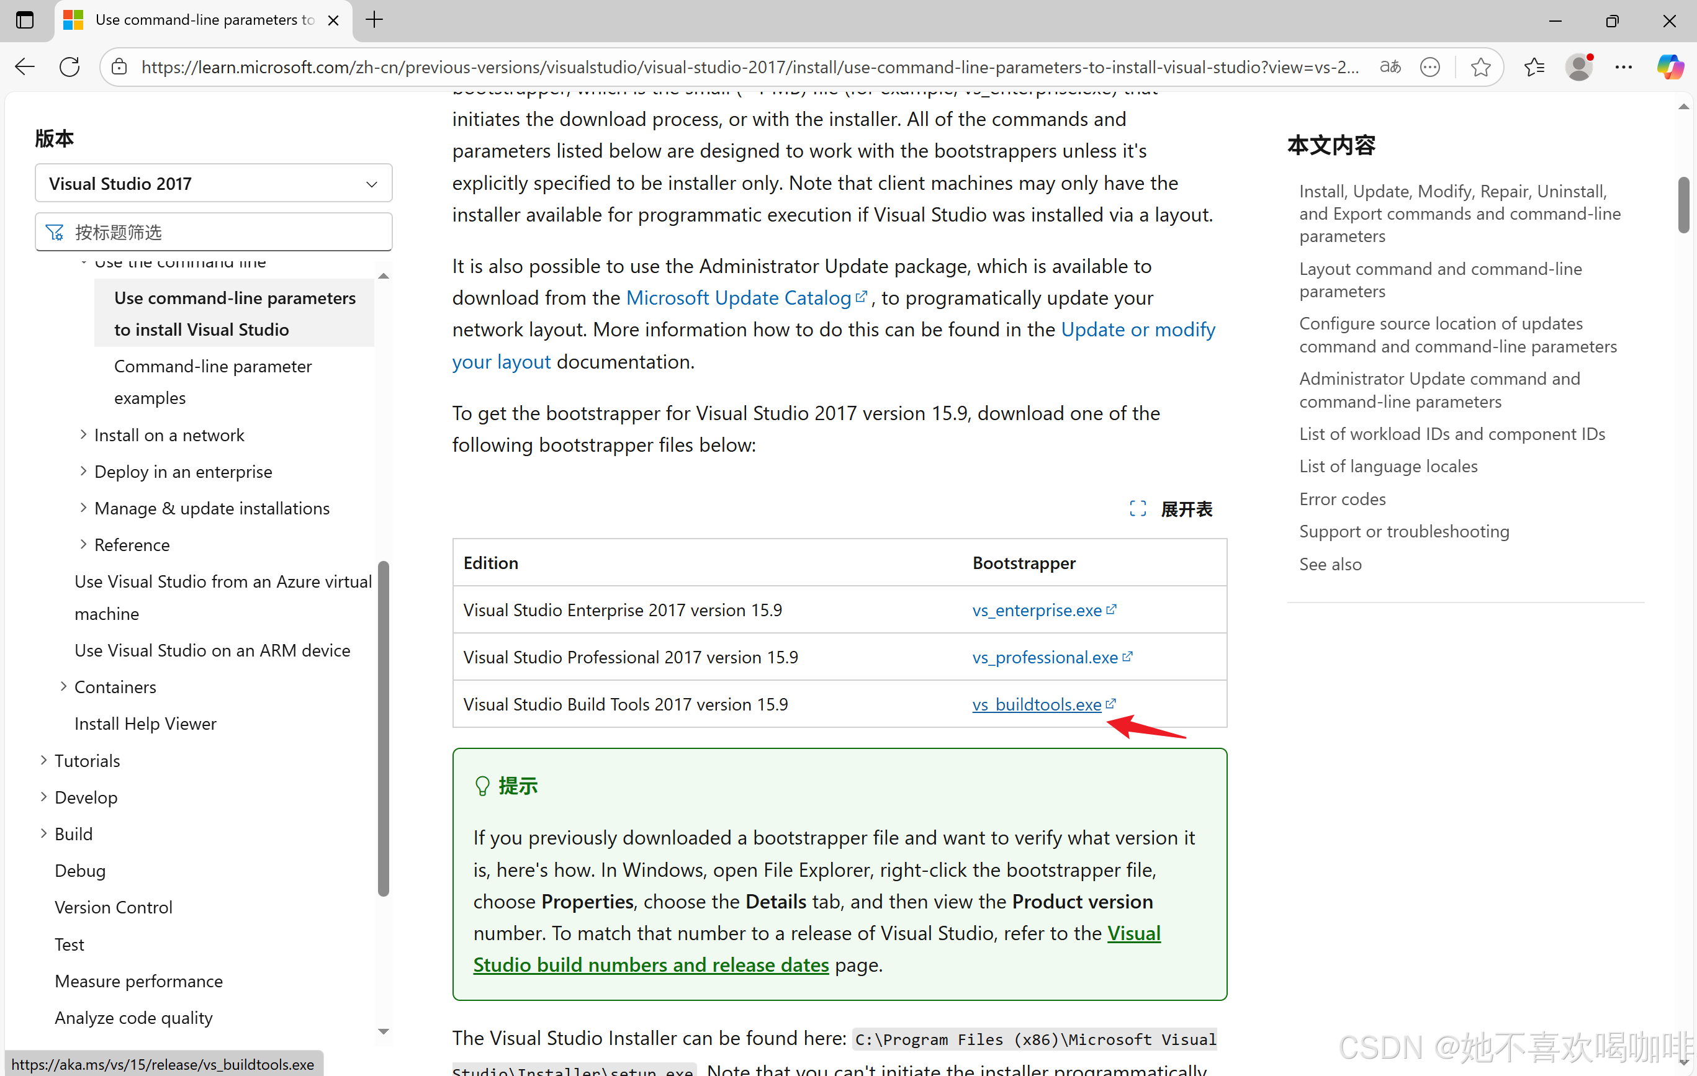
Task: Select Command-line parameter examples sidebar item
Action: click(x=213, y=381)
